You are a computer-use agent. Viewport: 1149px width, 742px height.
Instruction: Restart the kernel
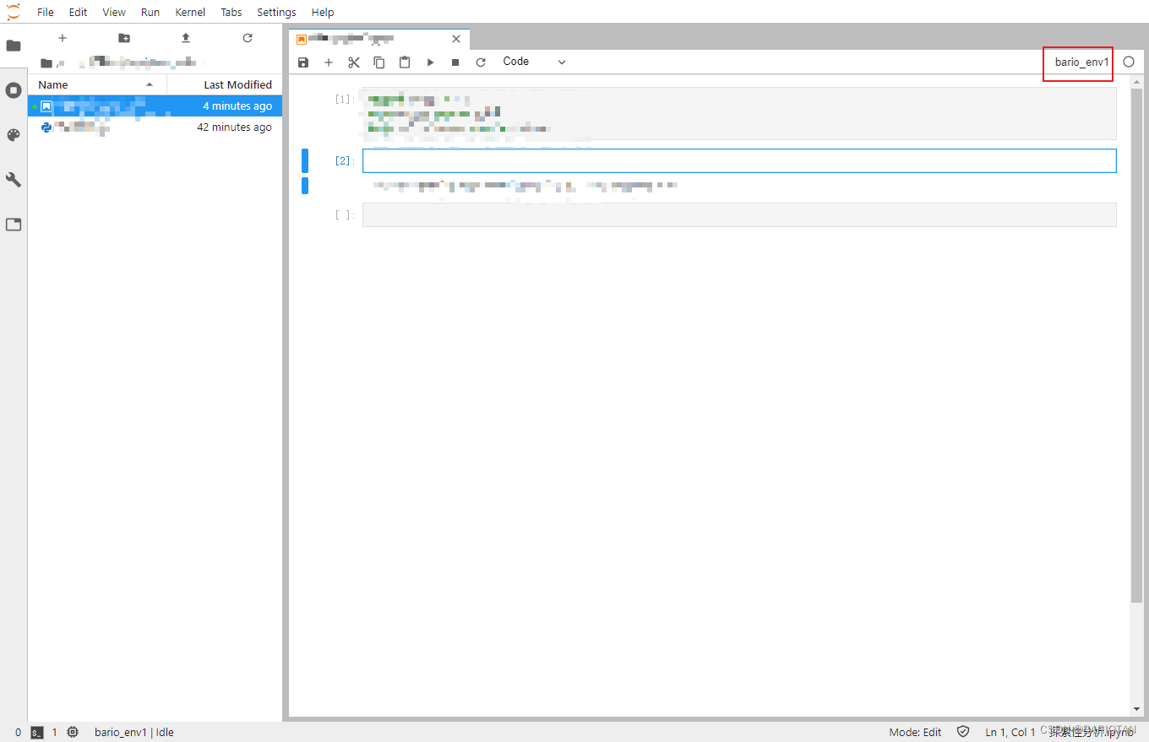pyautogui.click(x=481, y=62)
